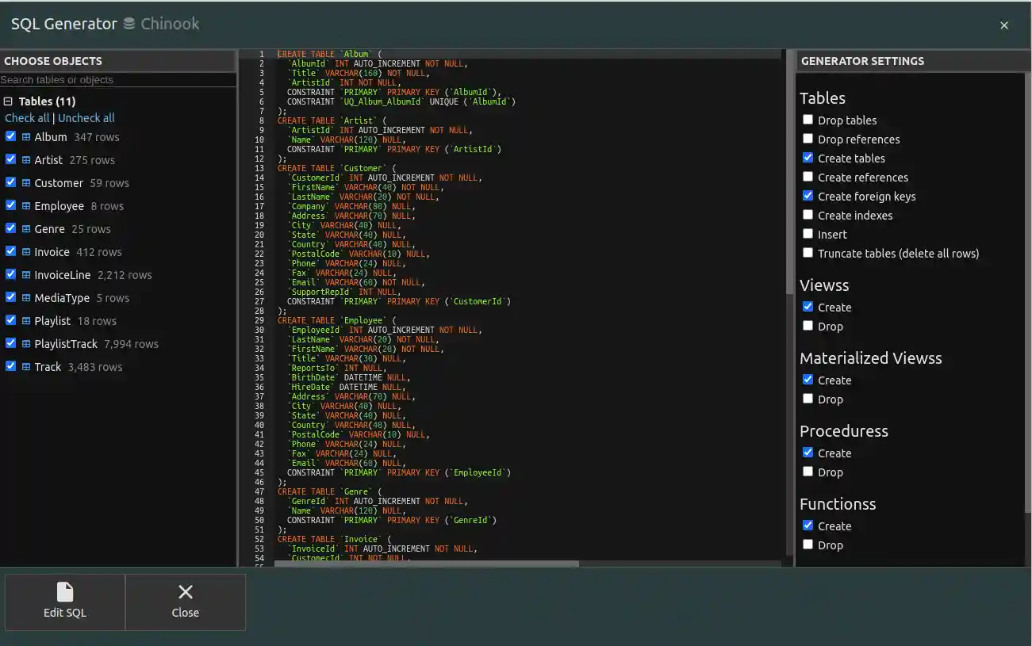This screenshot has width=1032, height=646.
Task: Enable the Insert checkbox under Tables
Action: point(808,234)
